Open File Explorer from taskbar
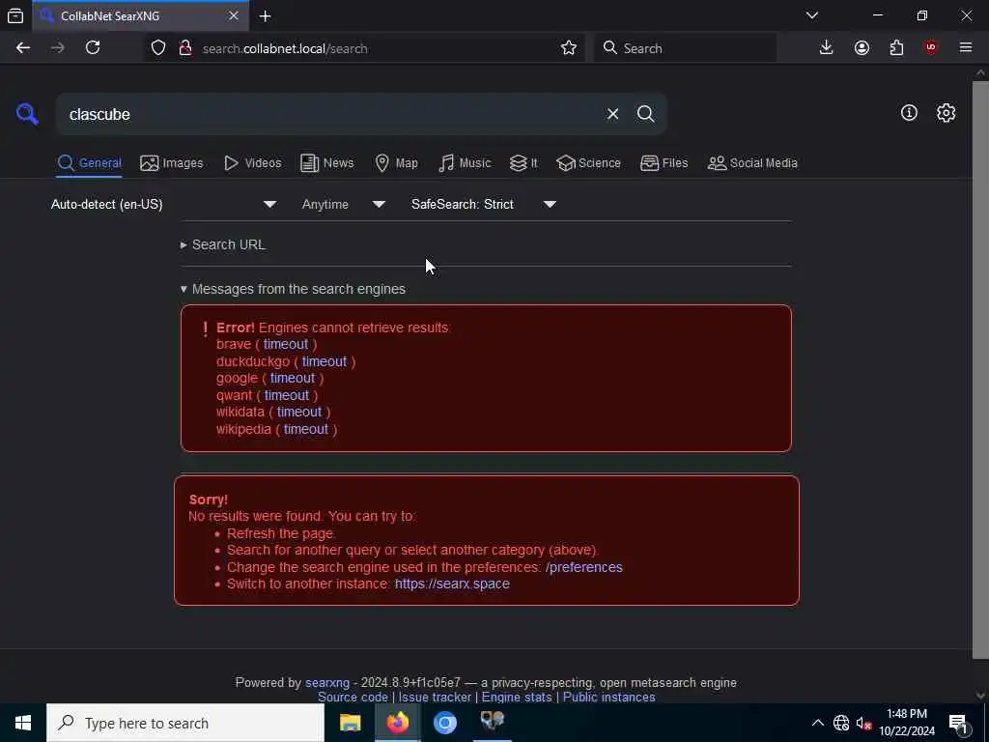This screenshot has width=989, height=742. (x=350, y=723)
